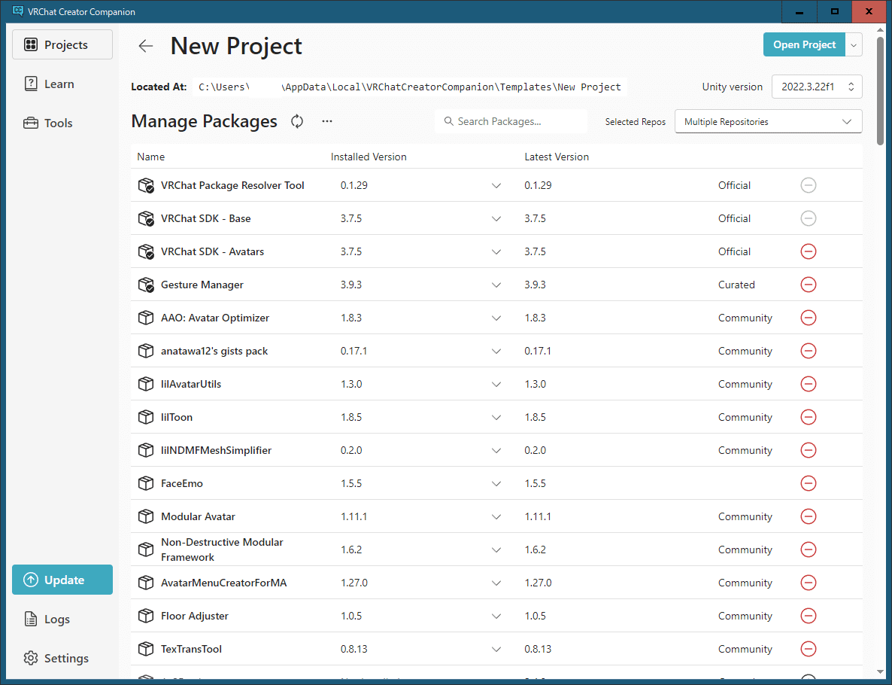Click the Installed Version column header
Viewport: 892px width, 685px height.
coord(369,157)
